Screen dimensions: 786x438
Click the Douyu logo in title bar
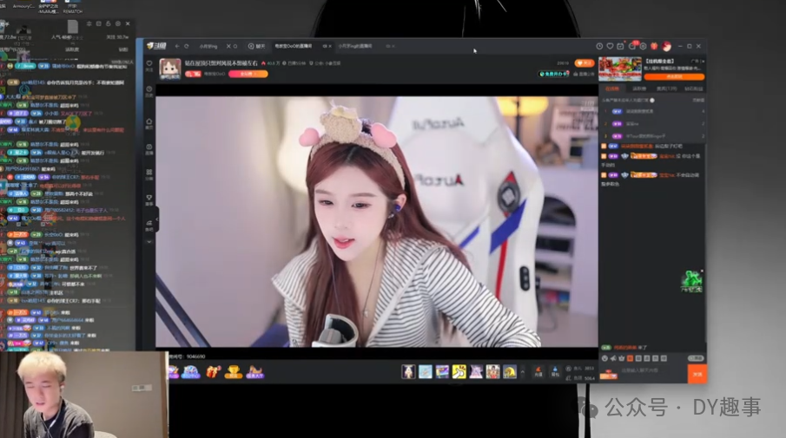[156, 46]
